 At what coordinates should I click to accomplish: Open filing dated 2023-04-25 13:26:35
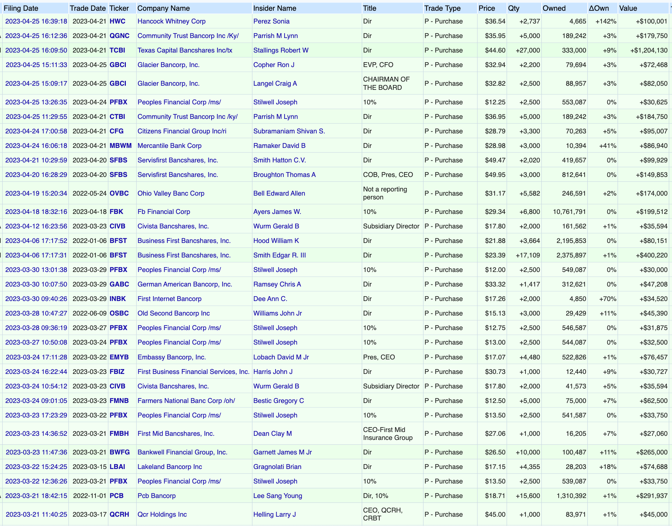click(36, 102)
